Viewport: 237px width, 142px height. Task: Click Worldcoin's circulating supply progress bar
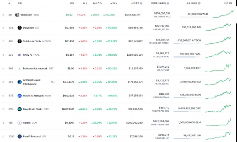(x=193, y=17)
